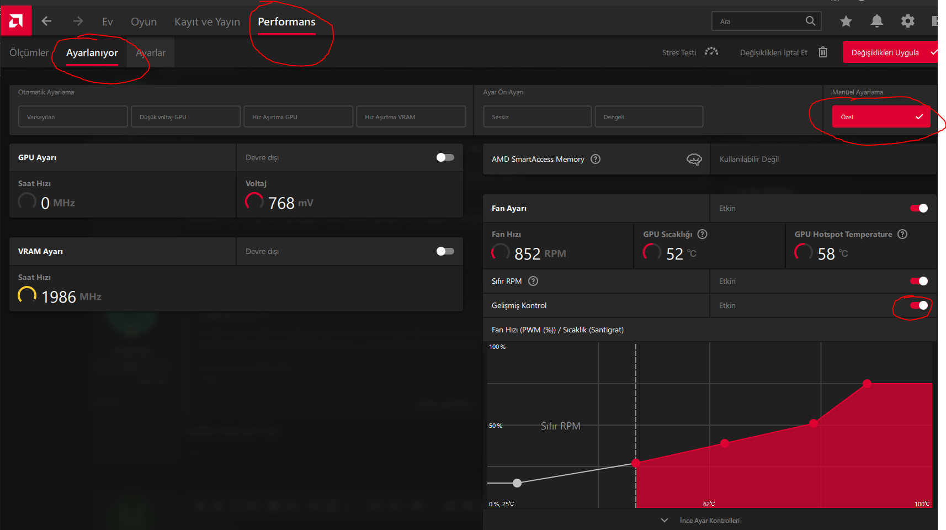Select the Dengeli tuning preset

tap(649, 116)
